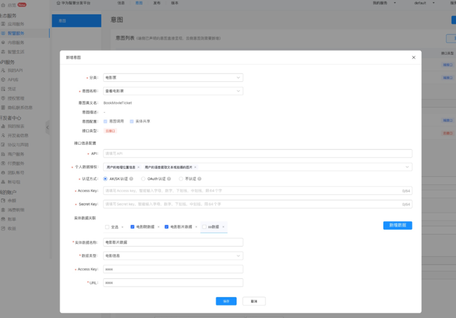The width and height of the screenshot is (456, 318).
Task: Uncheck the 电影影片数据 checkbox
Action: pyautogui.click(x=166, y=227)
